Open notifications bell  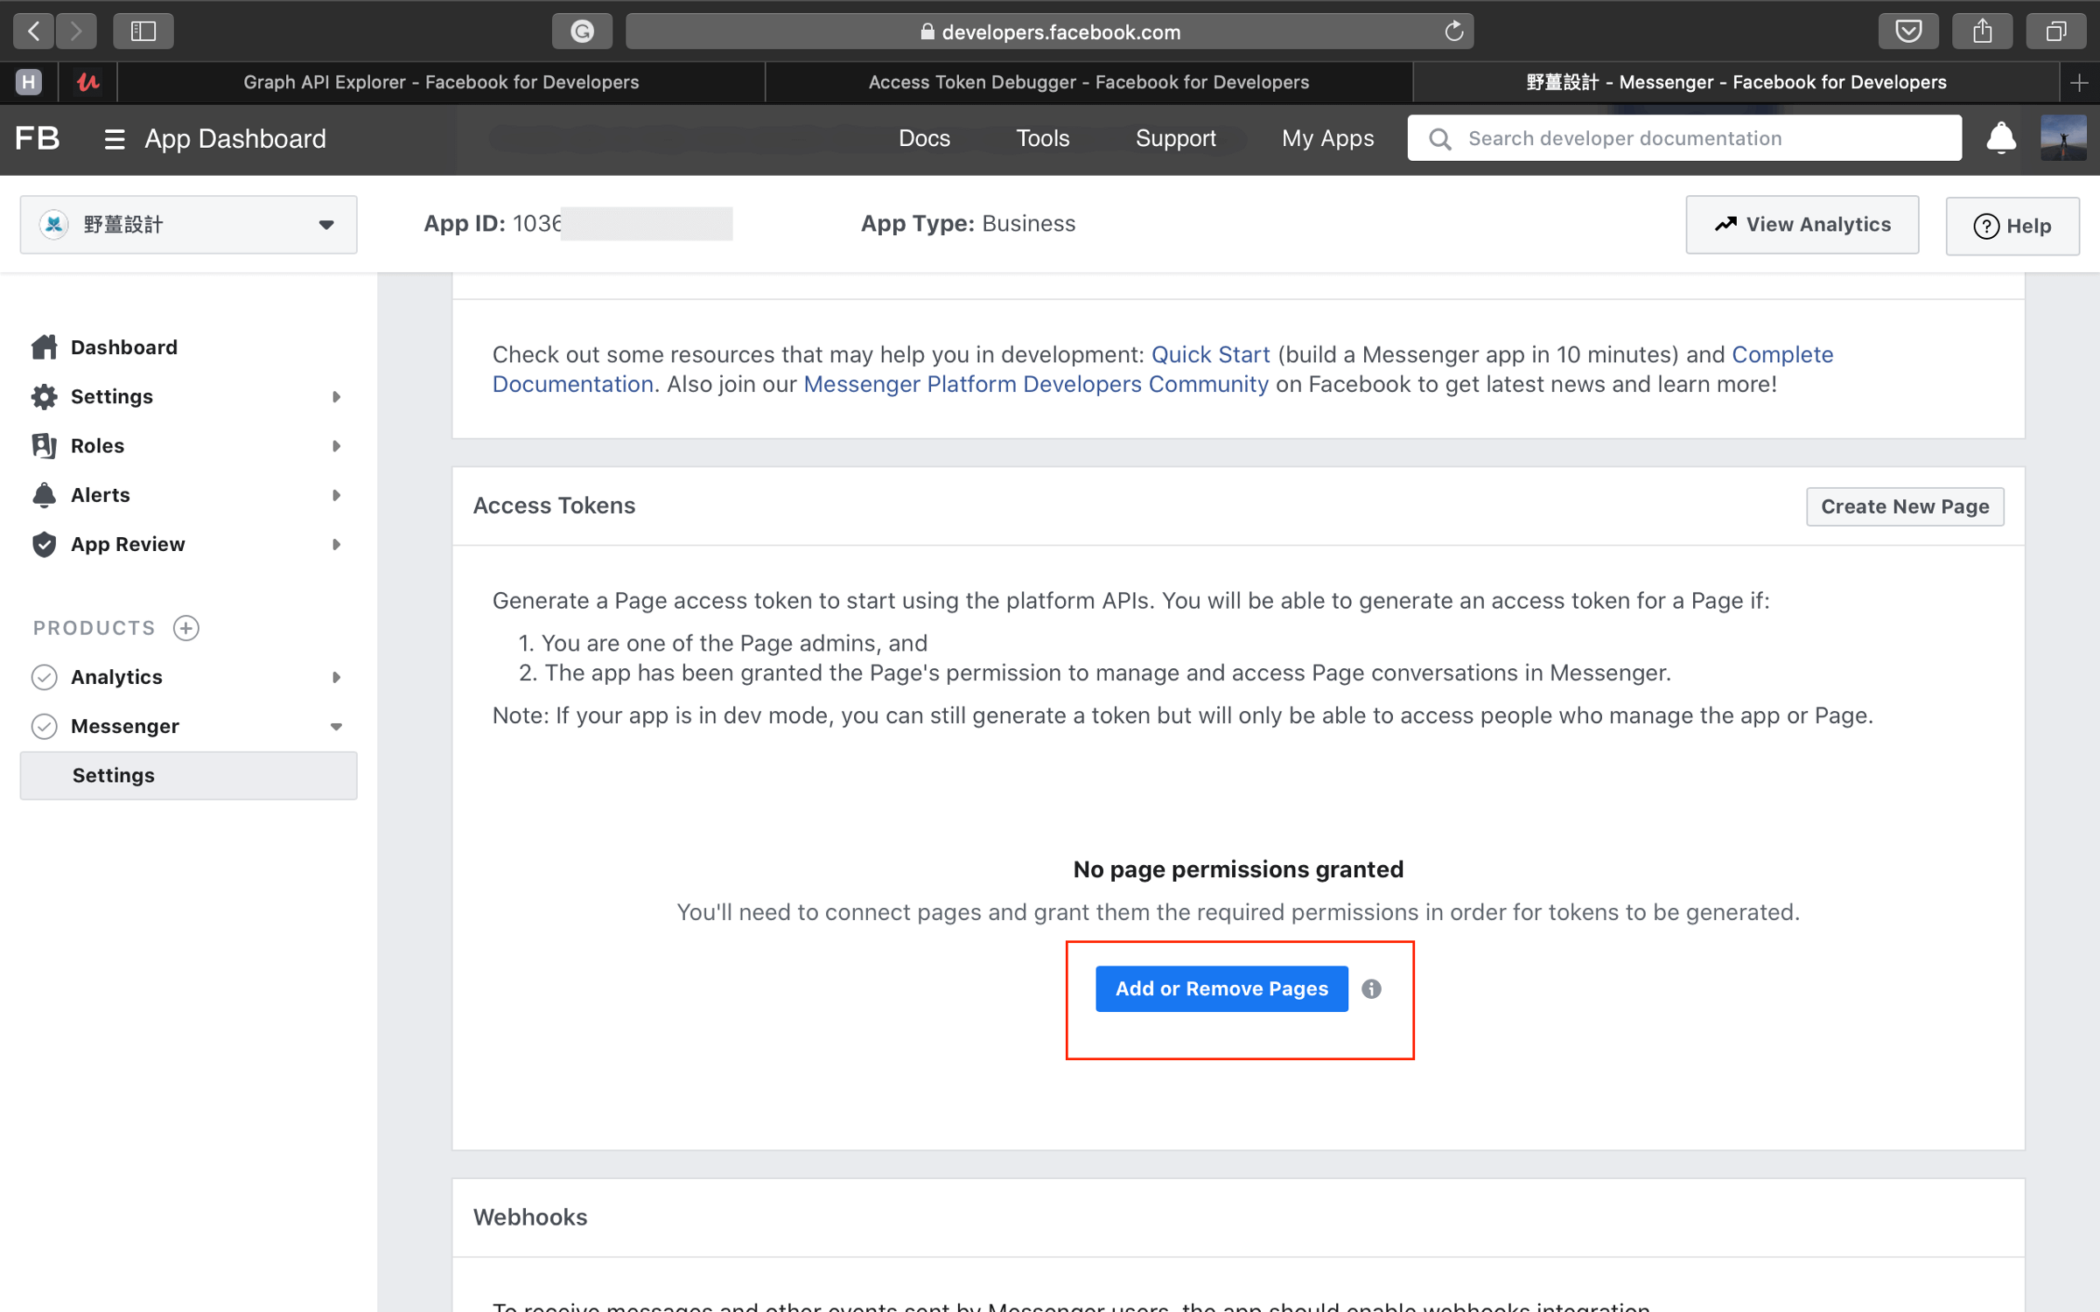(2001, 137)
